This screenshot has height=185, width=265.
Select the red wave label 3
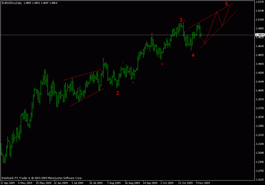181,20
